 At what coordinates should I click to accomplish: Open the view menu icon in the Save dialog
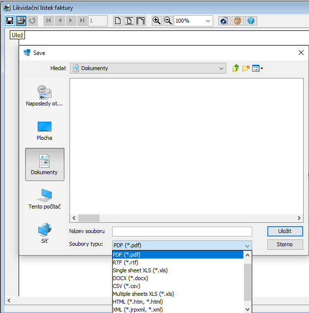[x=257, y=68]
